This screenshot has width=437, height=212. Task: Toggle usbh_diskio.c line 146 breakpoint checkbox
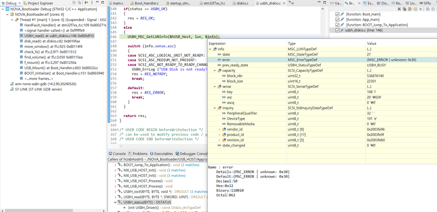click(337, 31)
